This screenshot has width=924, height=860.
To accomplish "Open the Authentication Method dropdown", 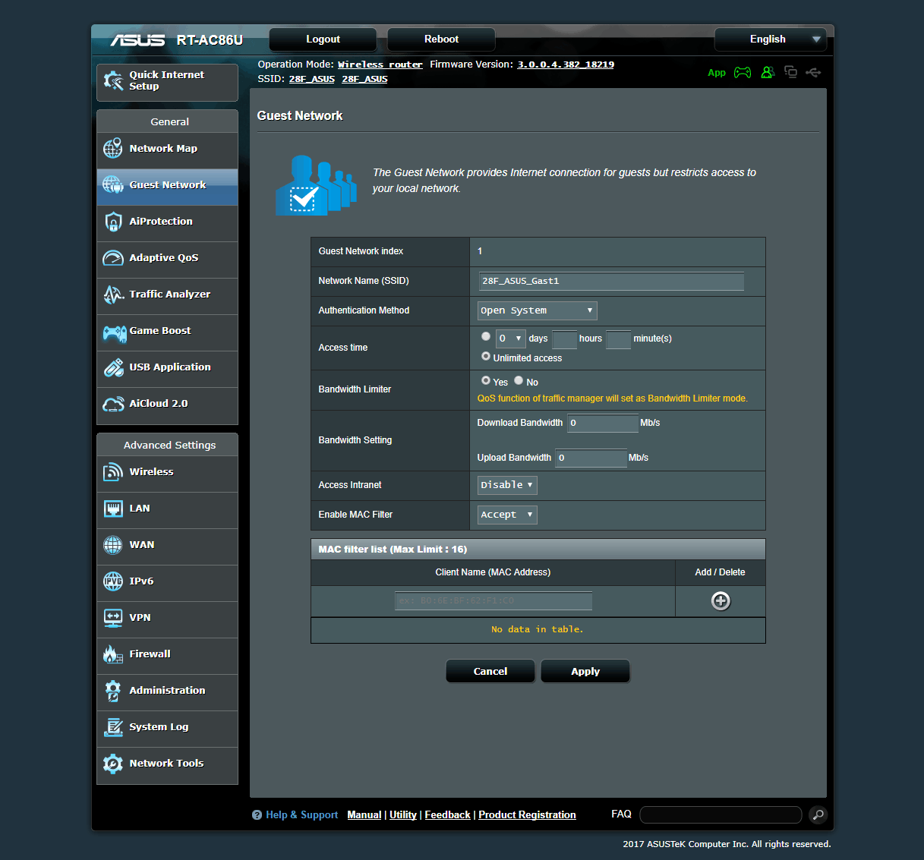I will (x=538, y=310).
